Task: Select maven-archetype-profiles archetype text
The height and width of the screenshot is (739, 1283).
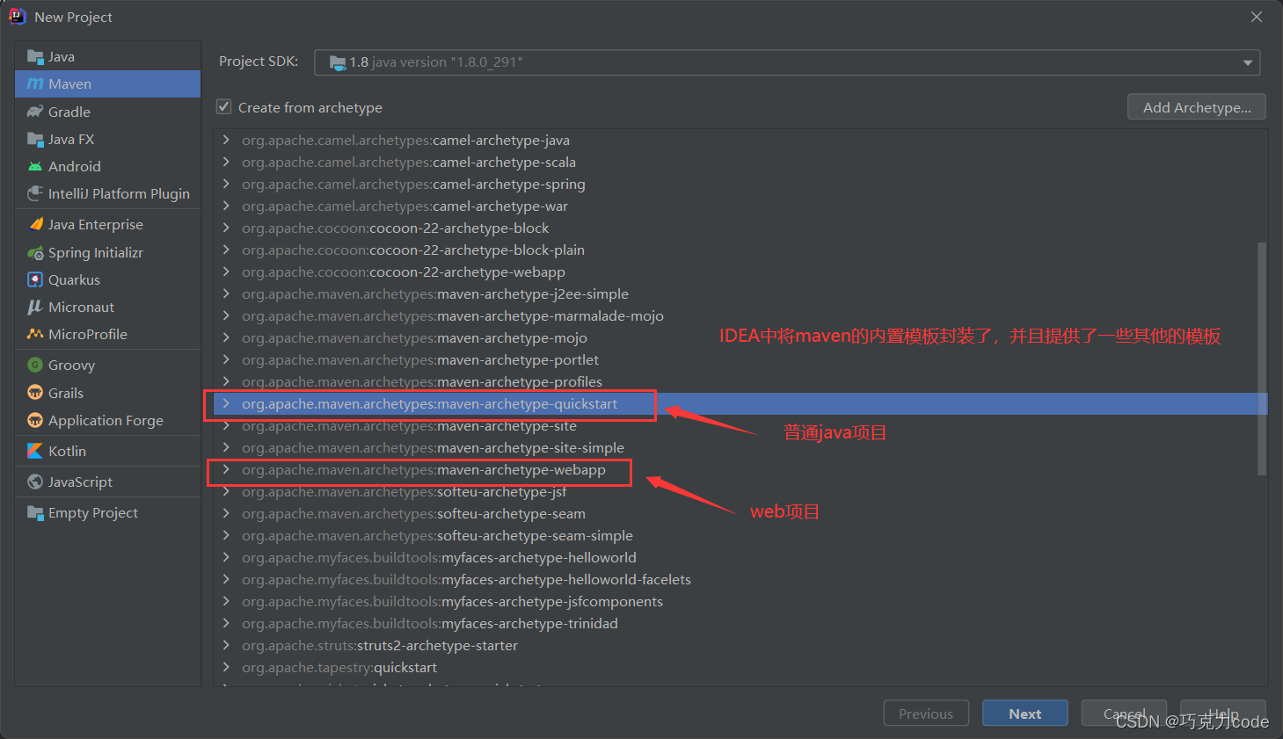Action: [x=422, y=381]
